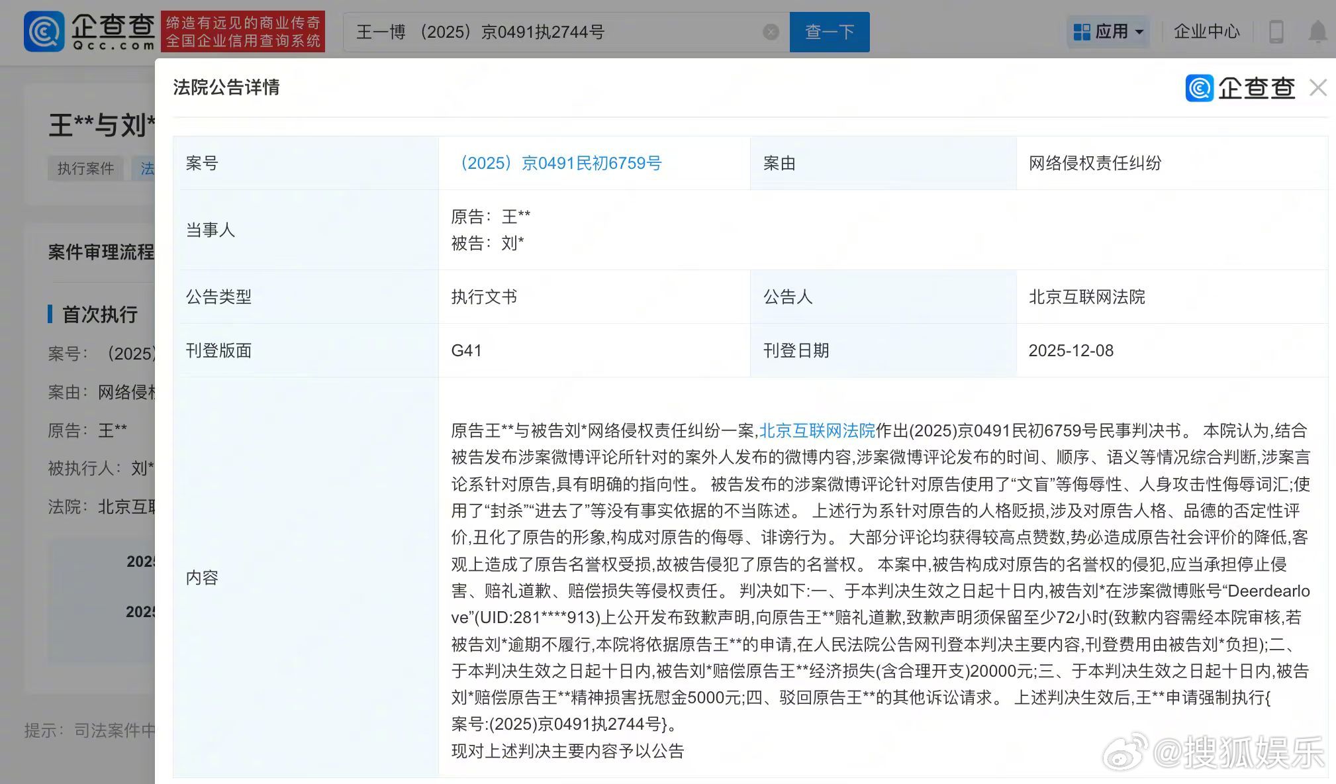The image size is (1336, 784).
Task: Click the notification bell icon
Action: click(1317, 31)
